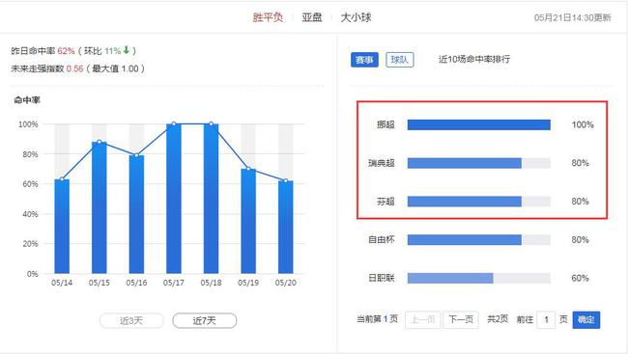Confirm page jump with 确定 button
The width and height of the screenshot is (628, 354).
(x=585, y=319)
